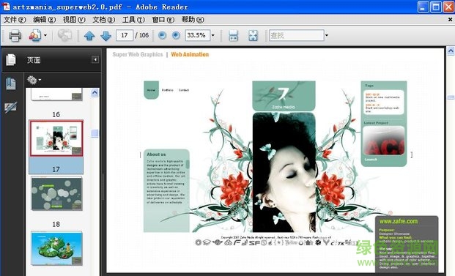Open the pages panel gear options

click(x=34, y=80)
